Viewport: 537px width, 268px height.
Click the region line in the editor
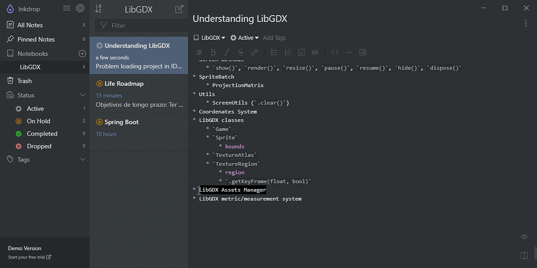pyautogui.click(x=234, y=173)
